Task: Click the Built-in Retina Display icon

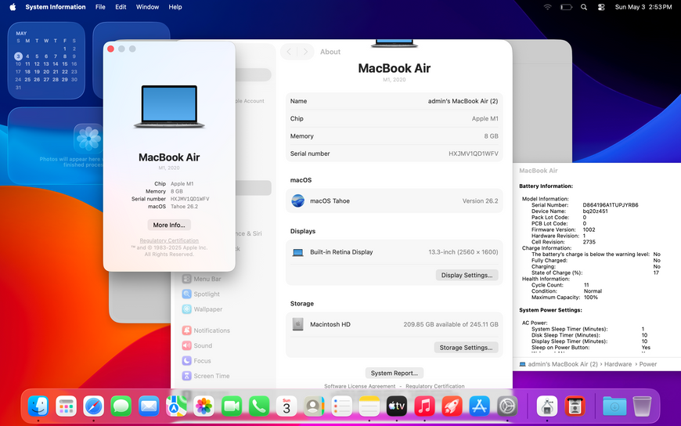Action: coord(298,252)
